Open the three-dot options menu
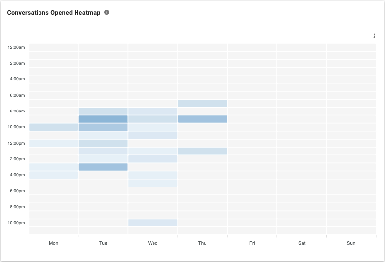The width and height of the screenshot is (385, 262). [374, 36]
